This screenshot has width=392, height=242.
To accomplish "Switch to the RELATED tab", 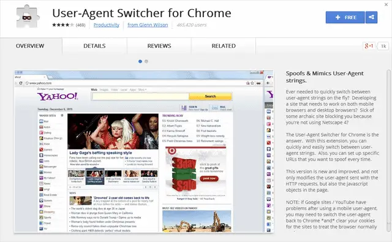I will click(224, 46).
